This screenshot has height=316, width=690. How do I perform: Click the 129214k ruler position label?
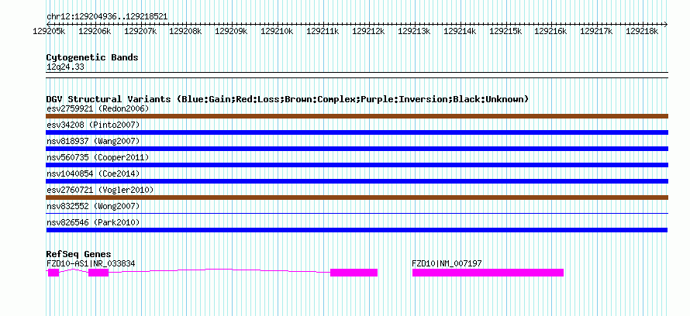pos(460,32)
